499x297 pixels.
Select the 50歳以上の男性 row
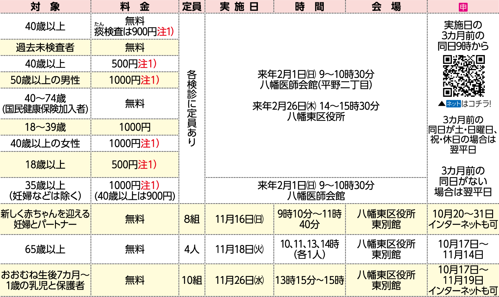pos(45,80)
